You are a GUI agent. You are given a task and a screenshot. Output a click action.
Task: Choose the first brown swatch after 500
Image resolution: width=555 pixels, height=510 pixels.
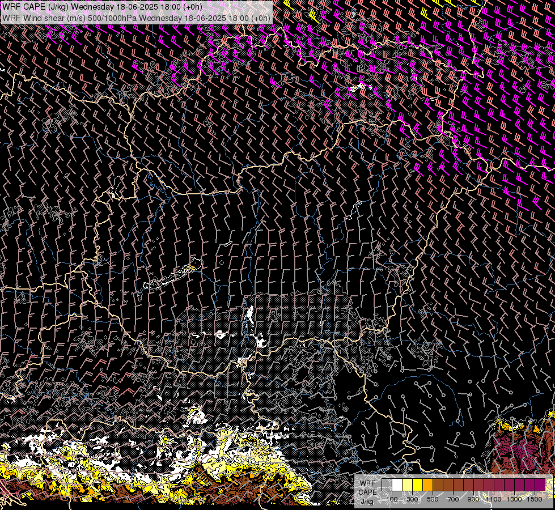click(x=438, y=484)
